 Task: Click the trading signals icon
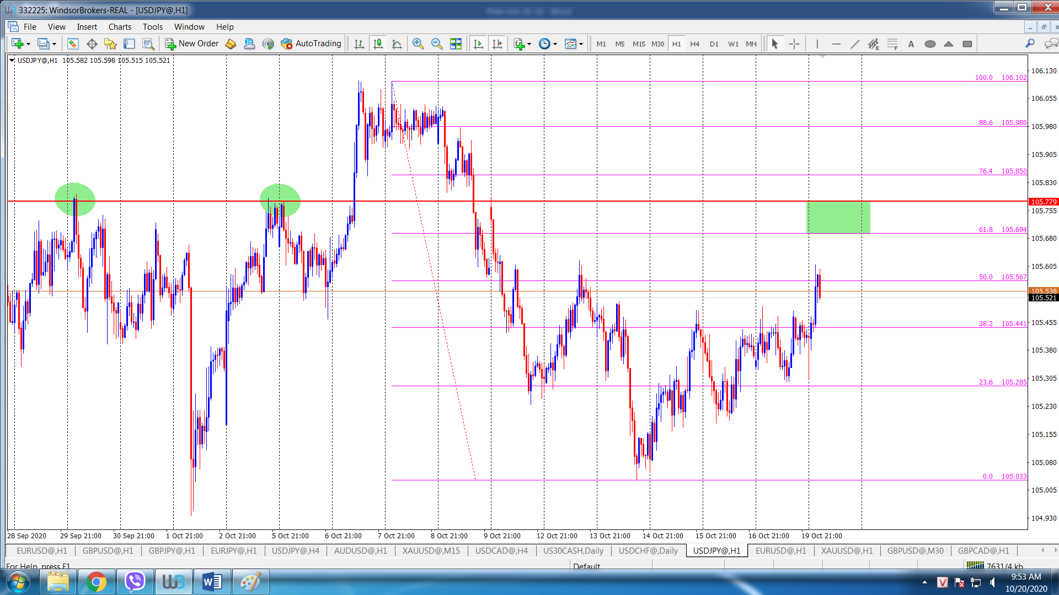(x=268, y=44)
